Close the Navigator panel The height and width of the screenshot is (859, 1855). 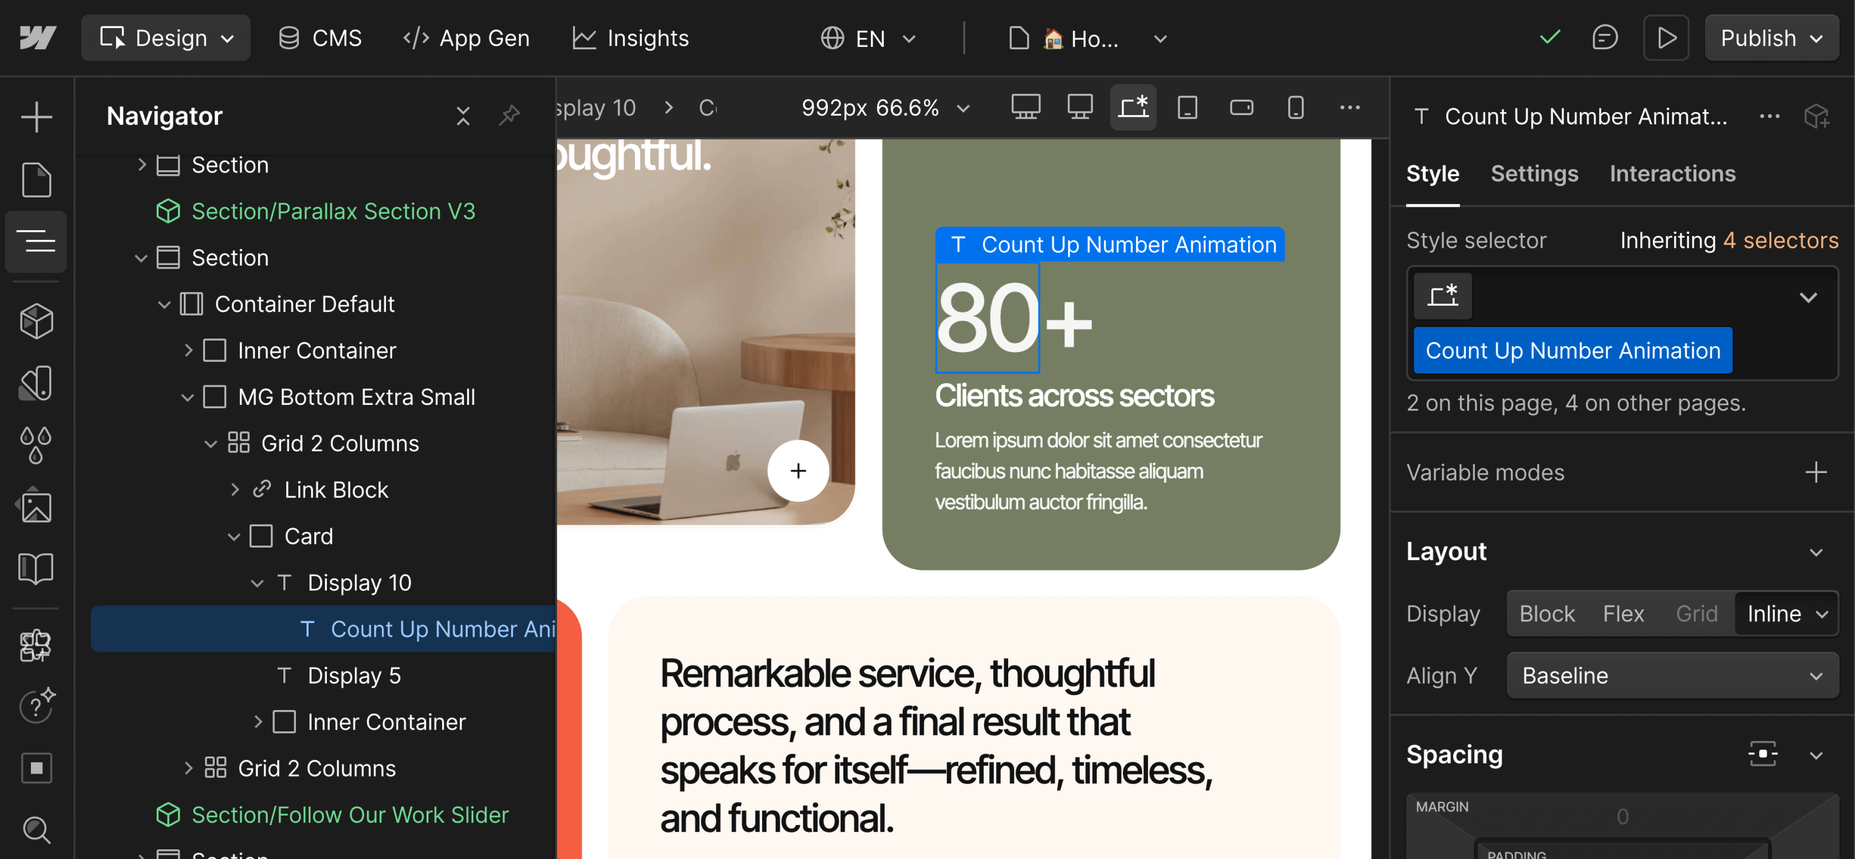463,116
